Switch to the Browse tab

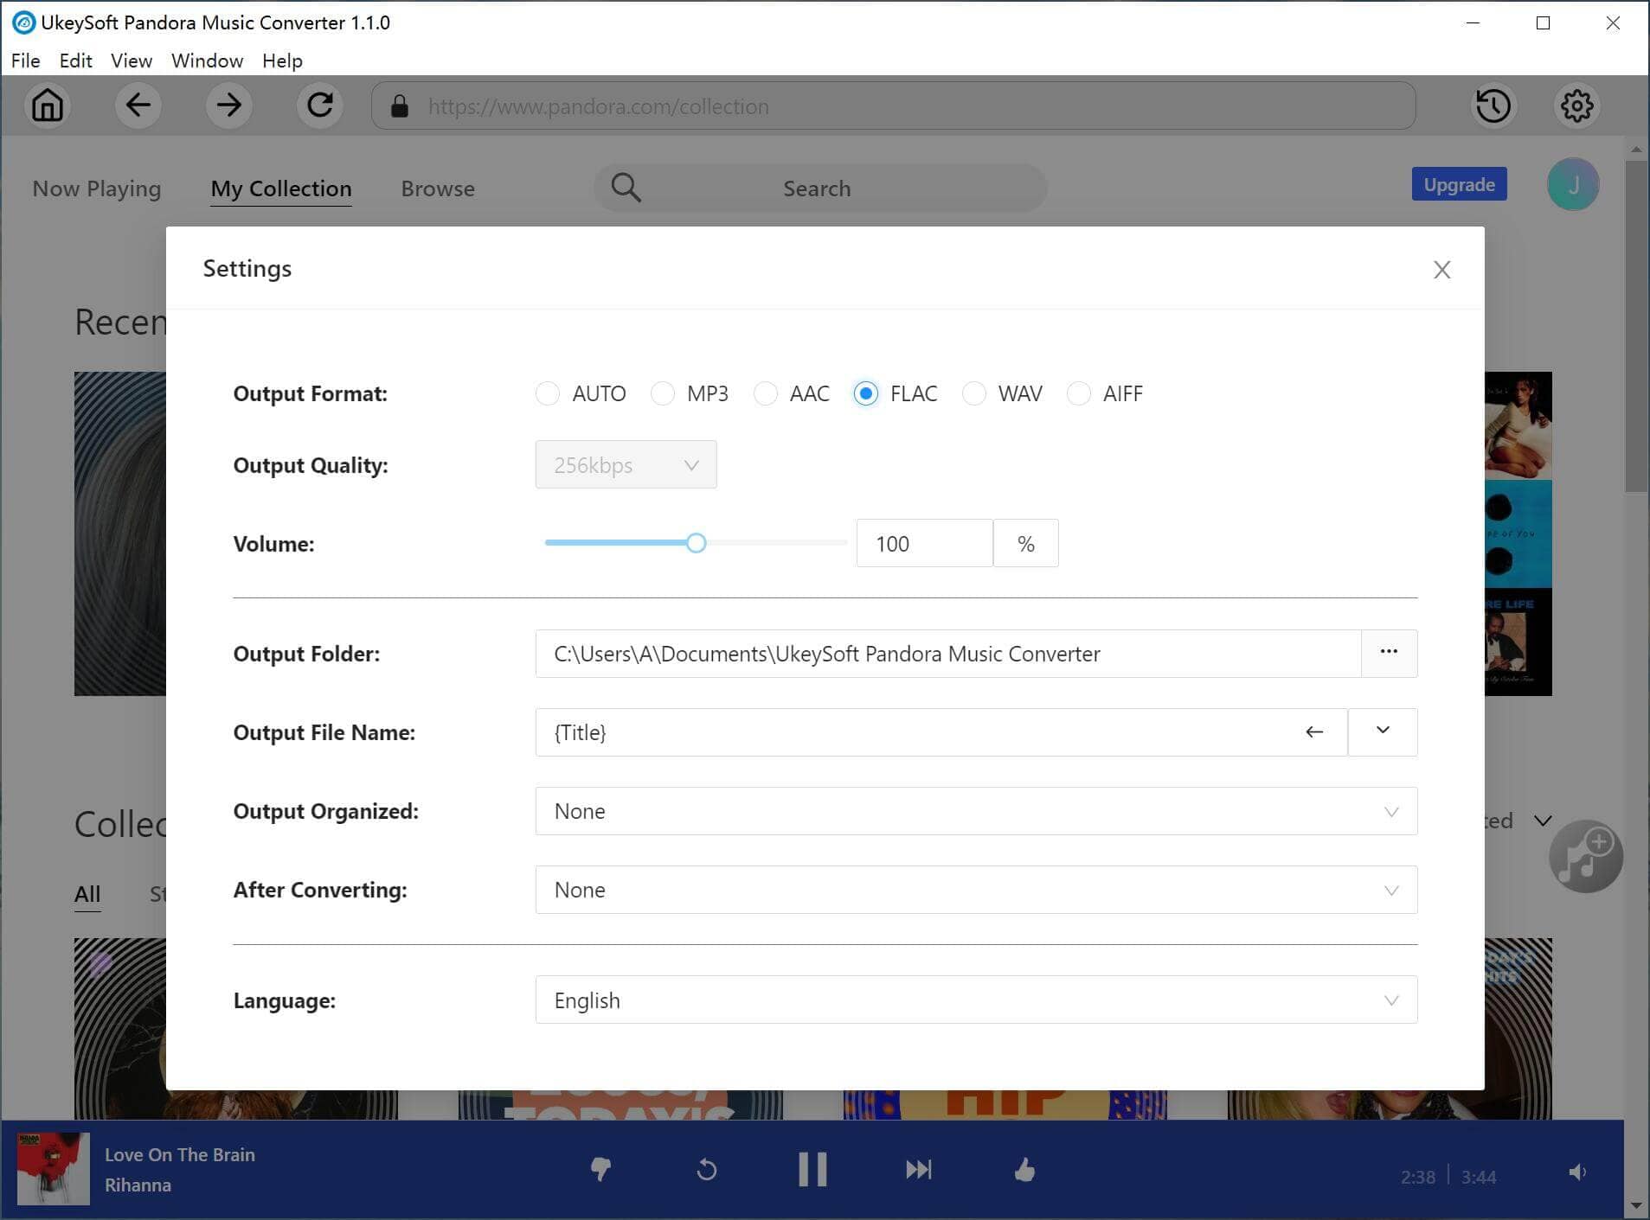[x=437, y=188]
